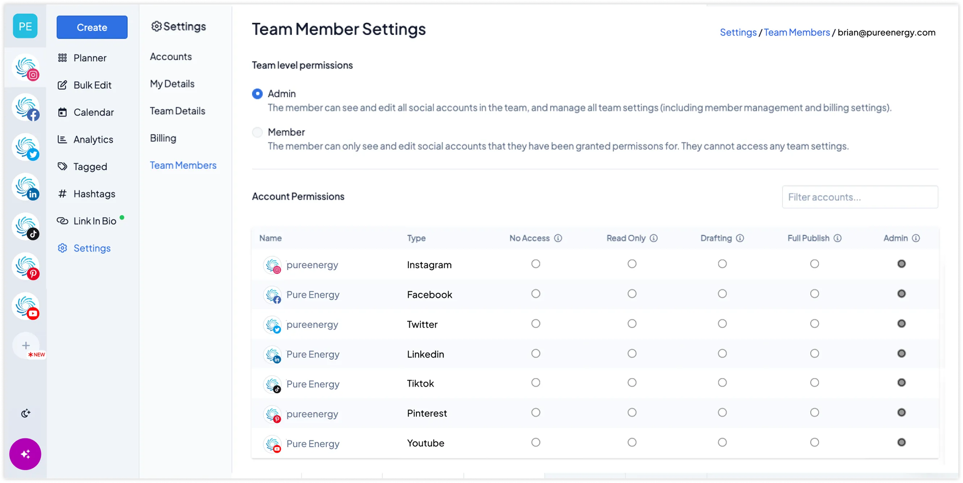Follow Settings breadcrumb link
This screenshot has height=483, width=963.
(738, 33)
